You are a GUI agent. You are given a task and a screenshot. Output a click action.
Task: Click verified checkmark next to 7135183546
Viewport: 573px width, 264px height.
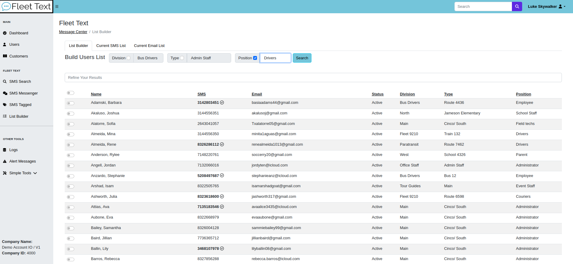pos(222,207)
